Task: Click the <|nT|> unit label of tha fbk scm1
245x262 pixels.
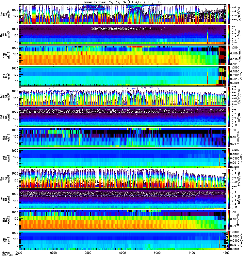Action: pos(241,76)
